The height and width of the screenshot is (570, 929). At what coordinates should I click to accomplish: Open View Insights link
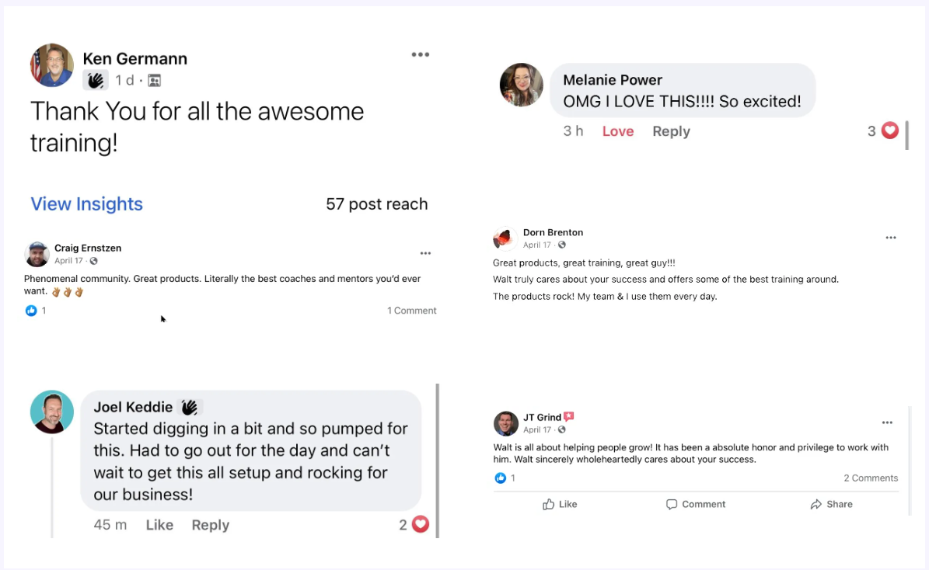[x=86, y=204]
